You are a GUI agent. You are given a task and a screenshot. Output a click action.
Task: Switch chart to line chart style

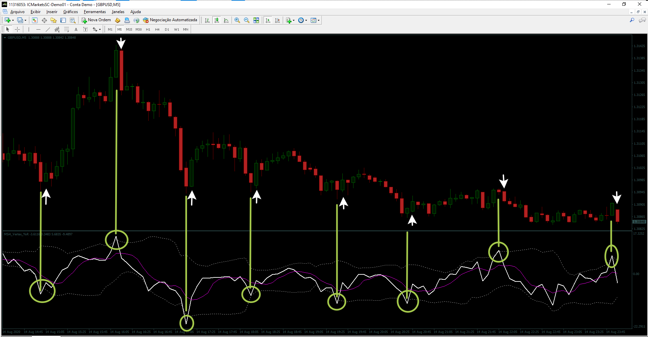[226, 20]
